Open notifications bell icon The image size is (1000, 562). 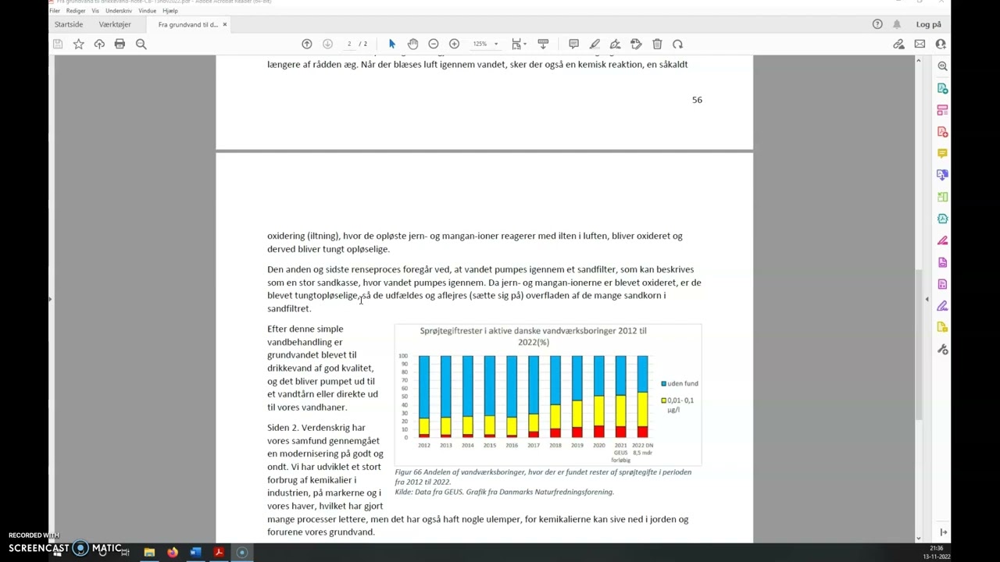[x=897, y=24]
